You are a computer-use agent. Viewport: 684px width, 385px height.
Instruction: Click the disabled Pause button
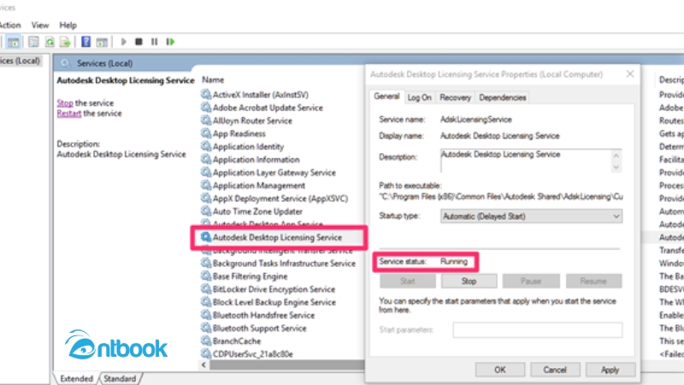531,281
